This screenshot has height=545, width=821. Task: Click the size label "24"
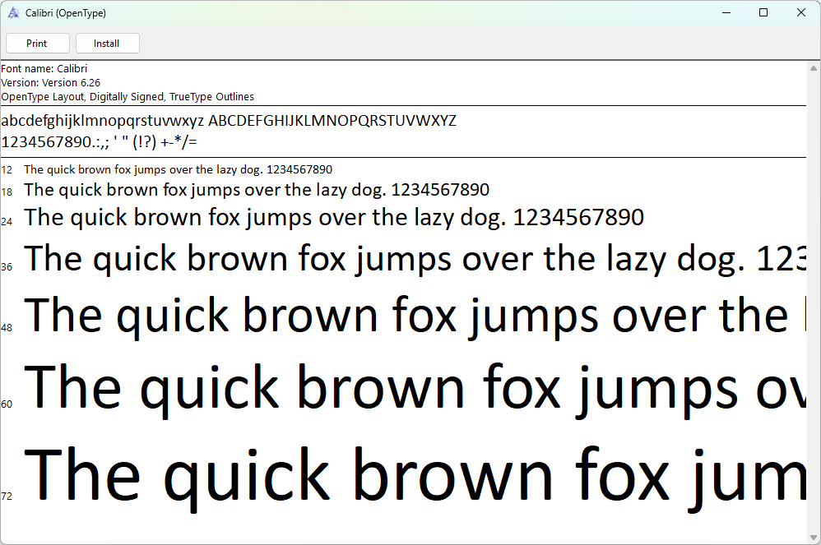point(7,222)
